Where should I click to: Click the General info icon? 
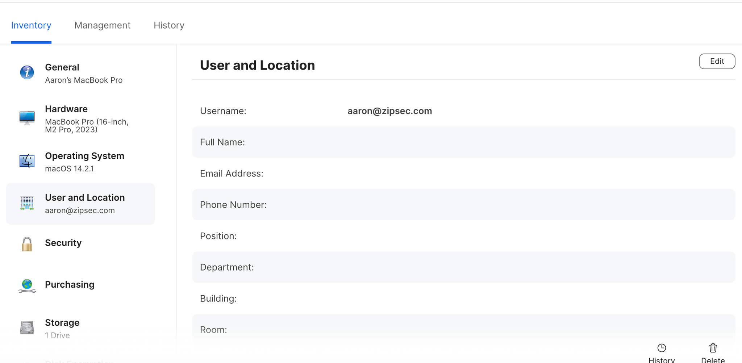[x=27, y=72]
